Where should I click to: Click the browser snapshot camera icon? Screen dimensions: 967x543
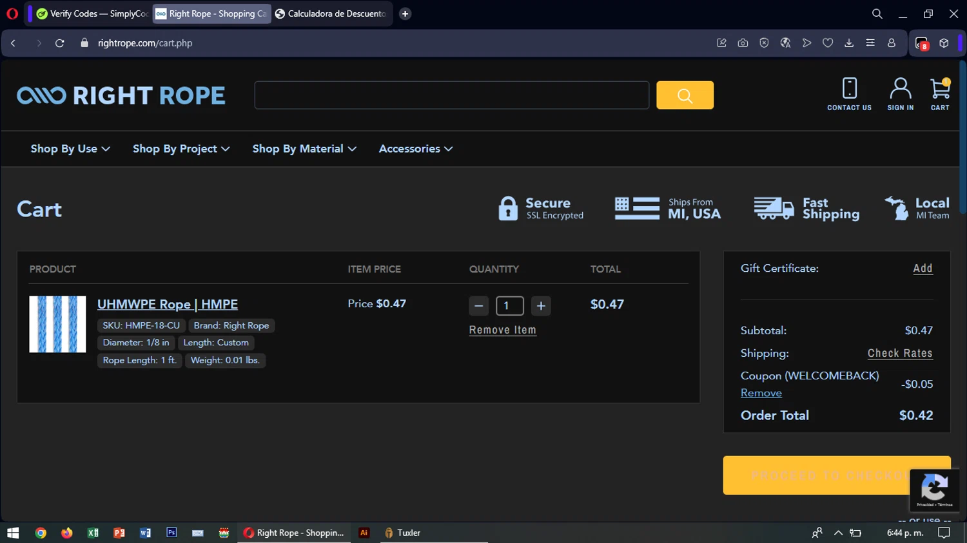pos(743,43)
